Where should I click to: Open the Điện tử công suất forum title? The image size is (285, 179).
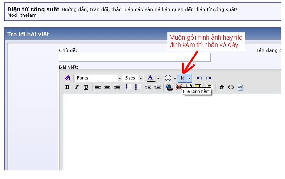33,9
